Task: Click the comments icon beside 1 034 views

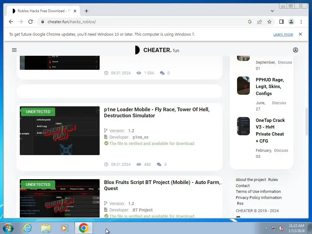Action: click(162, 73)
